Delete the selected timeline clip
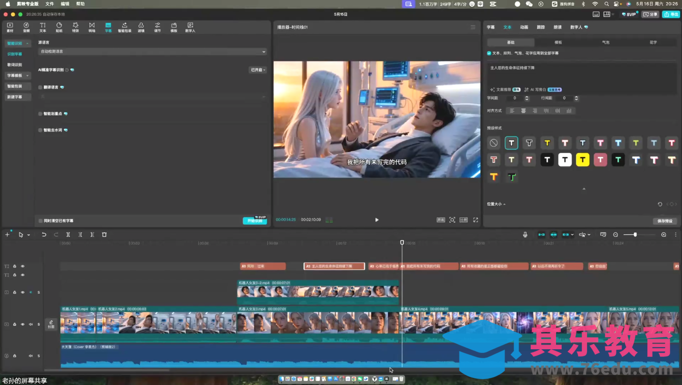This screenshot has width=682, height=385. point(104,235)
